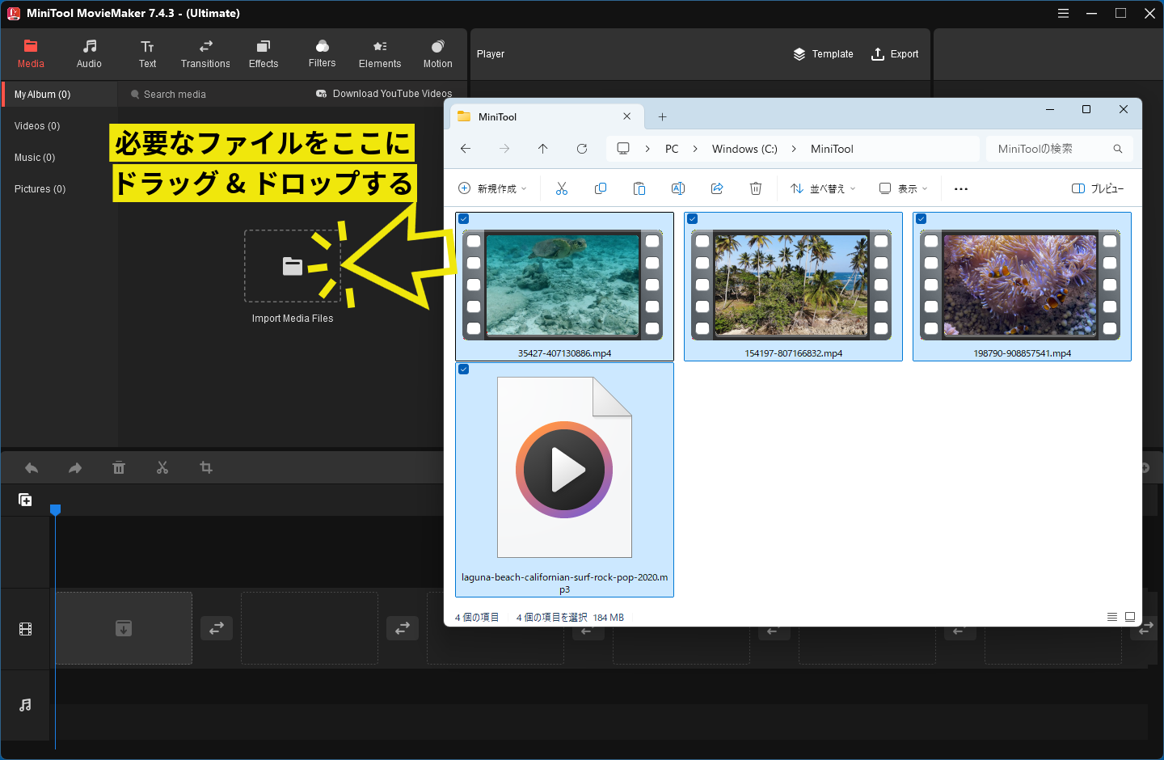This screenshot has width=1164, height=760.
Task: Select the clownfish video 198790-908857541.mp4
Action: pyautogui.click(x=1022, y=286)
